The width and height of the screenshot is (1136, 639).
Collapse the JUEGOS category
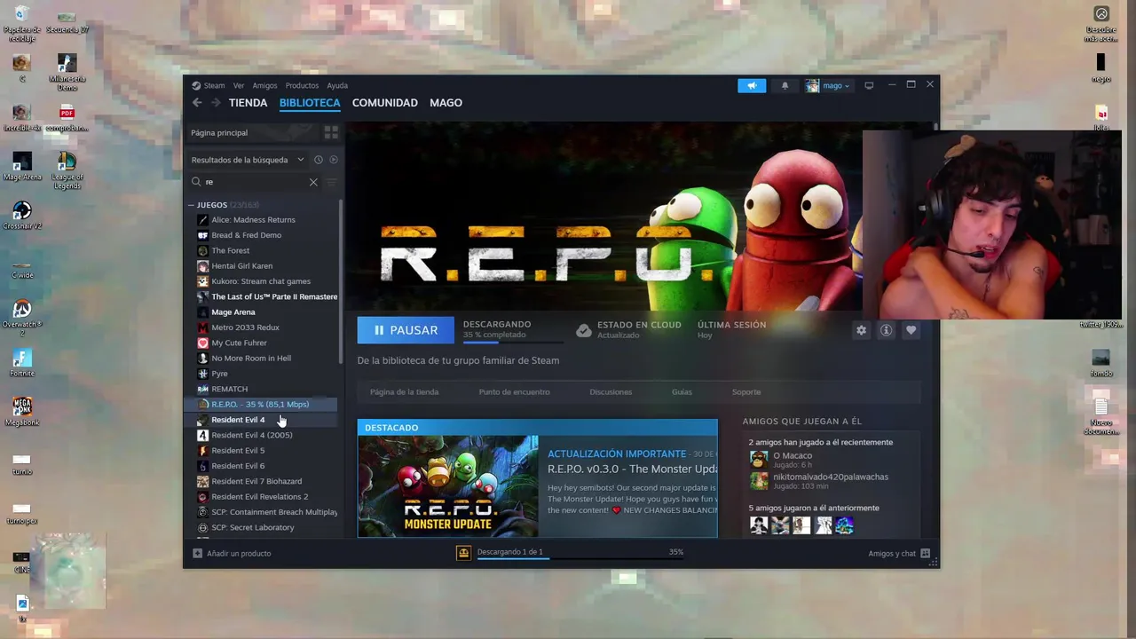pos(191,205)
